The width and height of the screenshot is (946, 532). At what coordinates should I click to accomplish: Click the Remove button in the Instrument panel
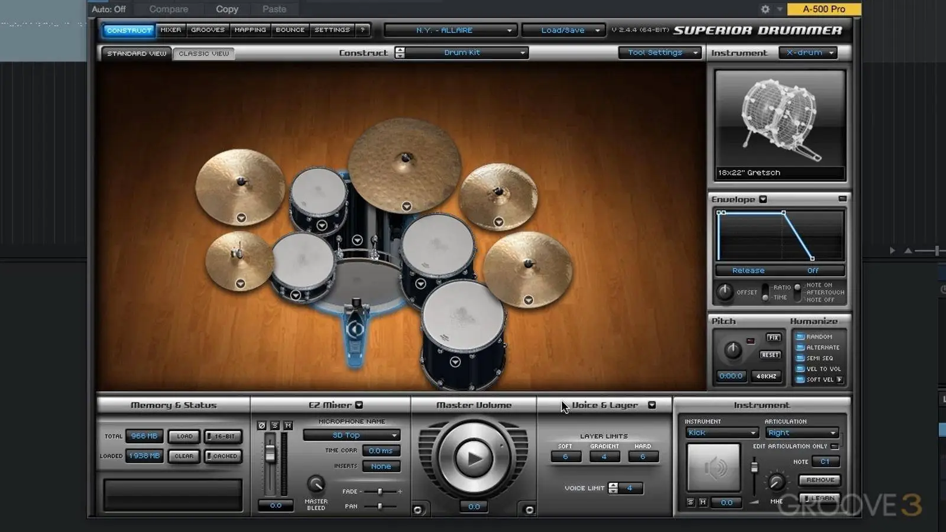point(819,480)
